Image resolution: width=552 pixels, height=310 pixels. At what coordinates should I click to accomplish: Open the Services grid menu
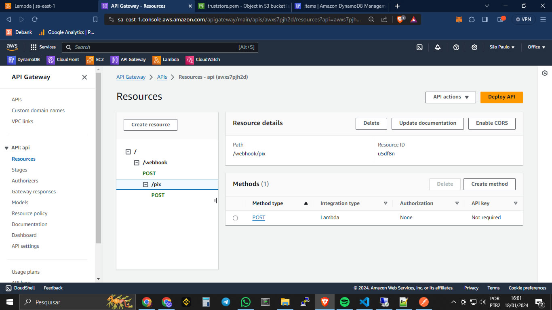[43, 47]
